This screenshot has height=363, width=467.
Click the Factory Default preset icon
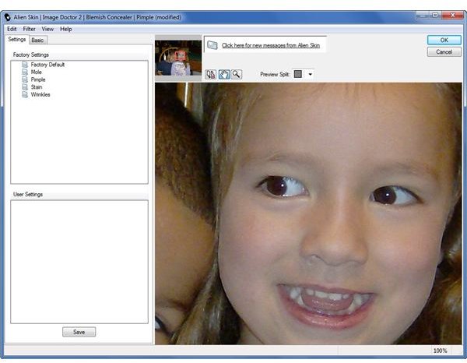[25, 65]
